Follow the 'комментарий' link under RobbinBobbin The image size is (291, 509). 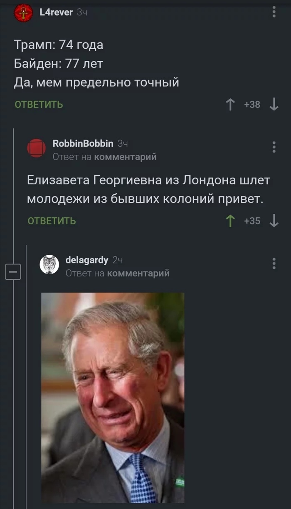126,157
